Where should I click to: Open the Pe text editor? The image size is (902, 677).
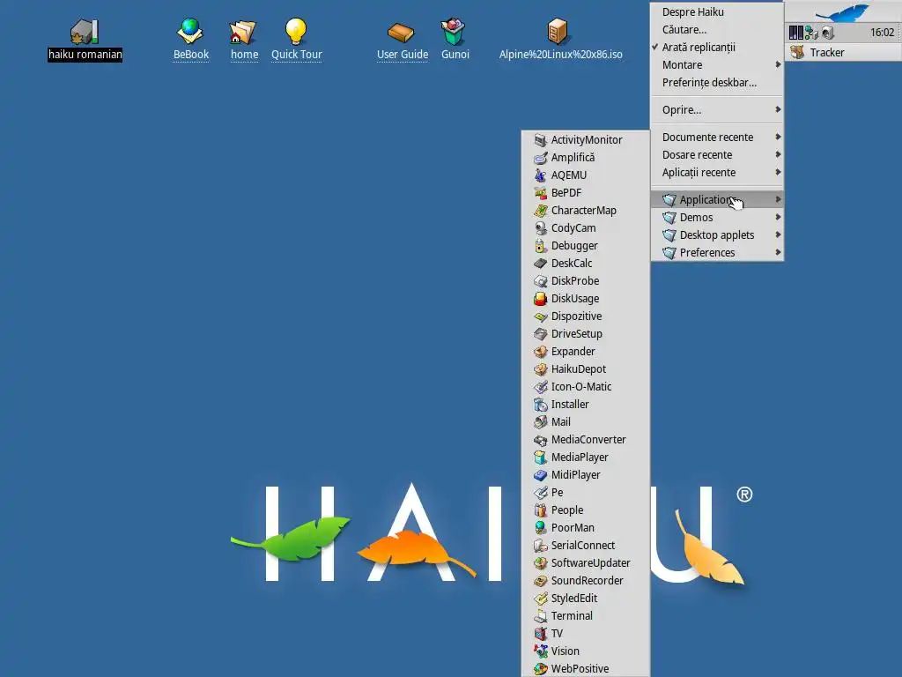586,493
